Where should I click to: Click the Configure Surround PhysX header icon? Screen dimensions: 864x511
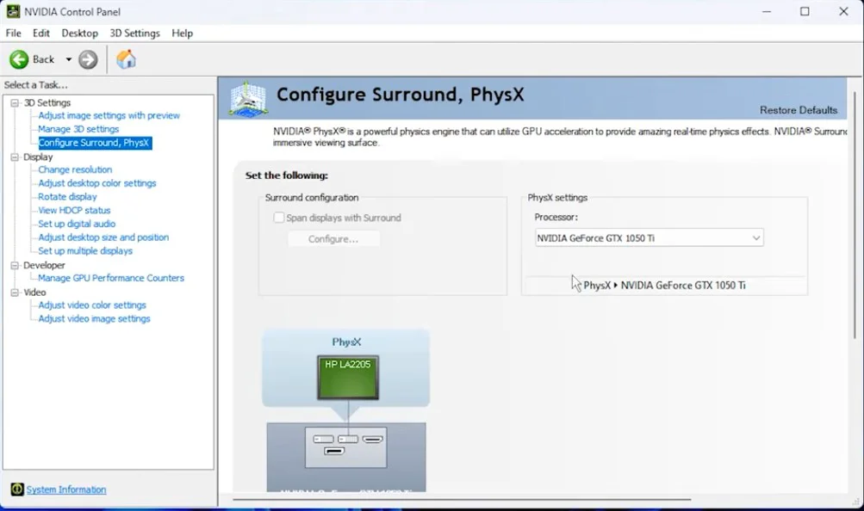click(x=247, y=98)
